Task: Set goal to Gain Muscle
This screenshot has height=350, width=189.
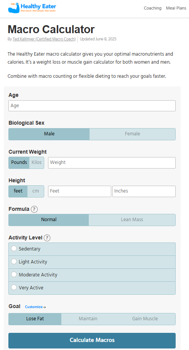Action: [x=145, y=319]
